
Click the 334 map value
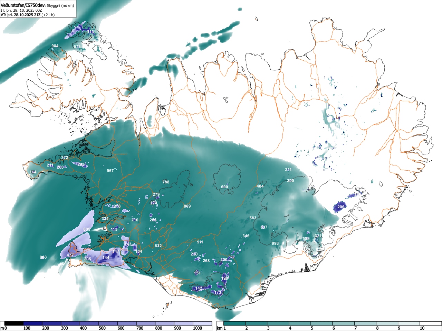[x=105, y=219]
